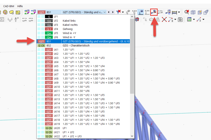
Task: Select BS2 GZG - Charakteristisch
Action: pyautogui.click(x=83, y=45)
